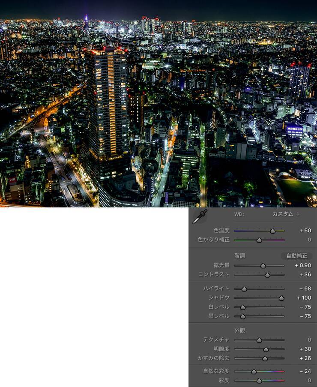Select the 色温度 value field showing +60
Viewport: 317px width, 387px height.
(x=305, y=231)
